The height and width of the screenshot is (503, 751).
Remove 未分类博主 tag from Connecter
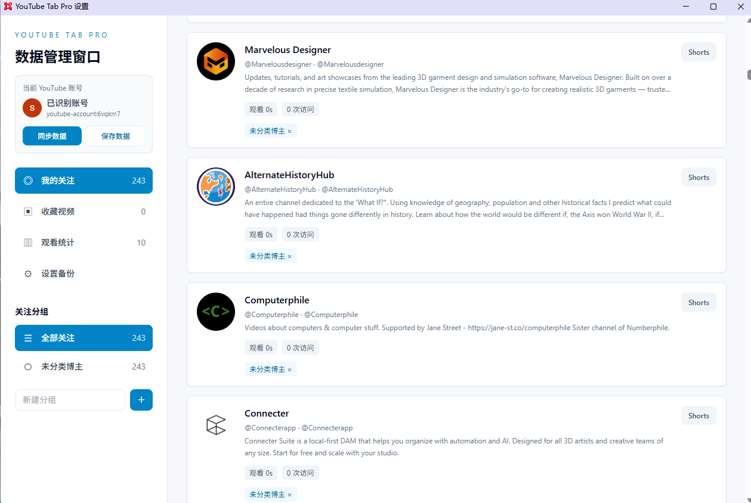[x=290, y=495]
